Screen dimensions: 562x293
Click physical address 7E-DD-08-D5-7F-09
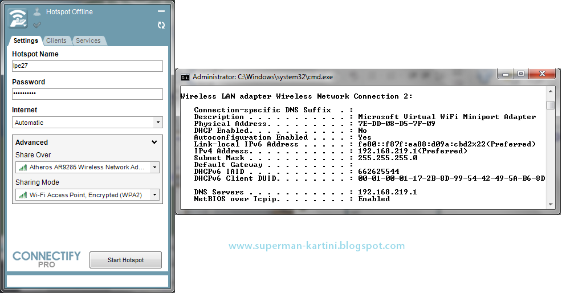[x=396, y=124]
